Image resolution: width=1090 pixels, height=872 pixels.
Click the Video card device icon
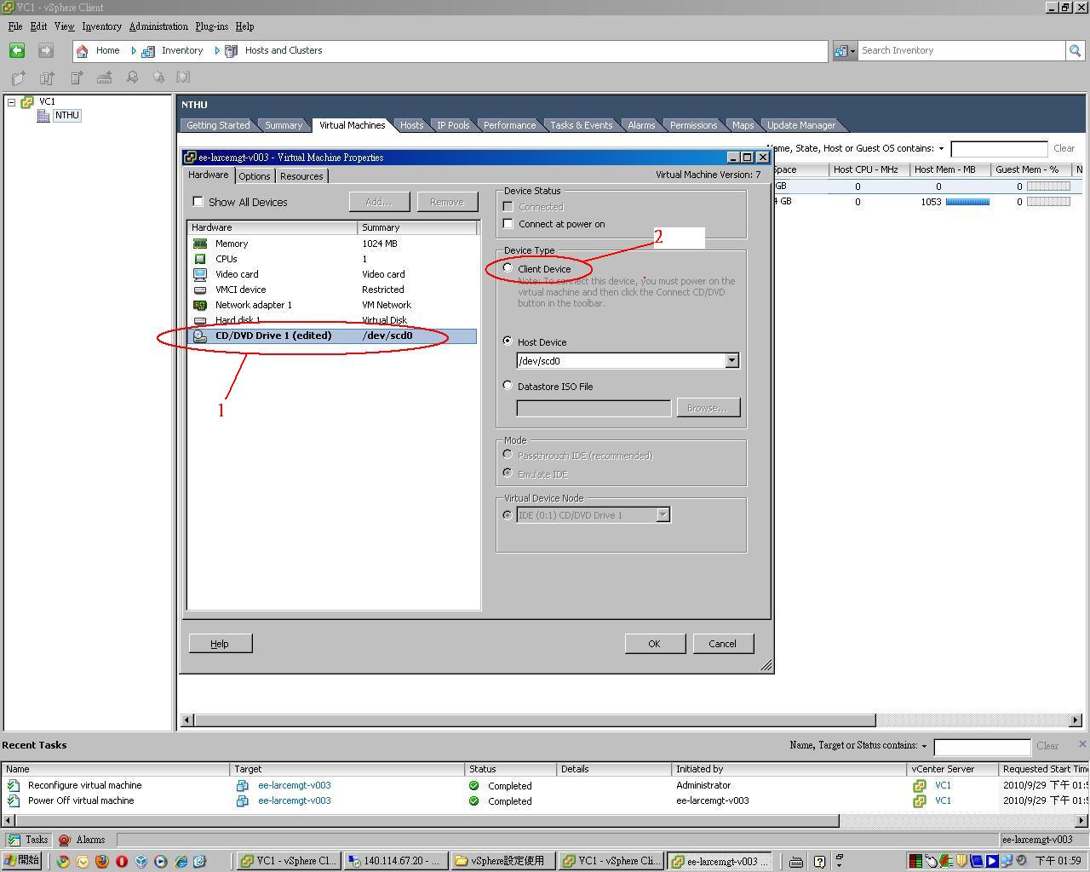tap(200, 274)
